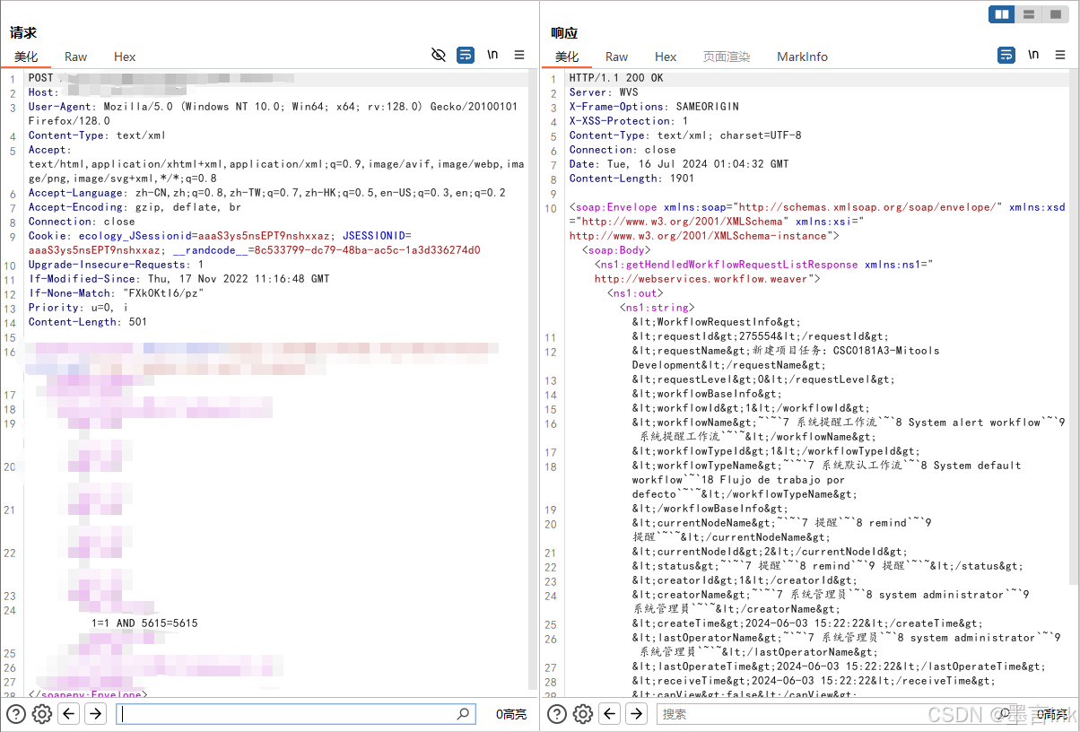
Task: Click the 0高亮 label under request panel
Action: (511, 714)
